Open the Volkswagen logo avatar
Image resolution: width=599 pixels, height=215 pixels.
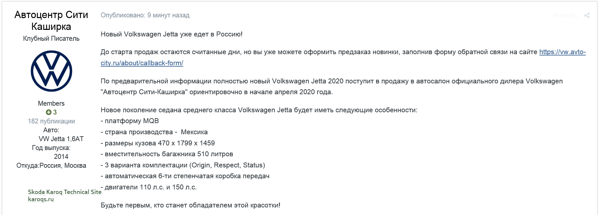click(51, 71)
